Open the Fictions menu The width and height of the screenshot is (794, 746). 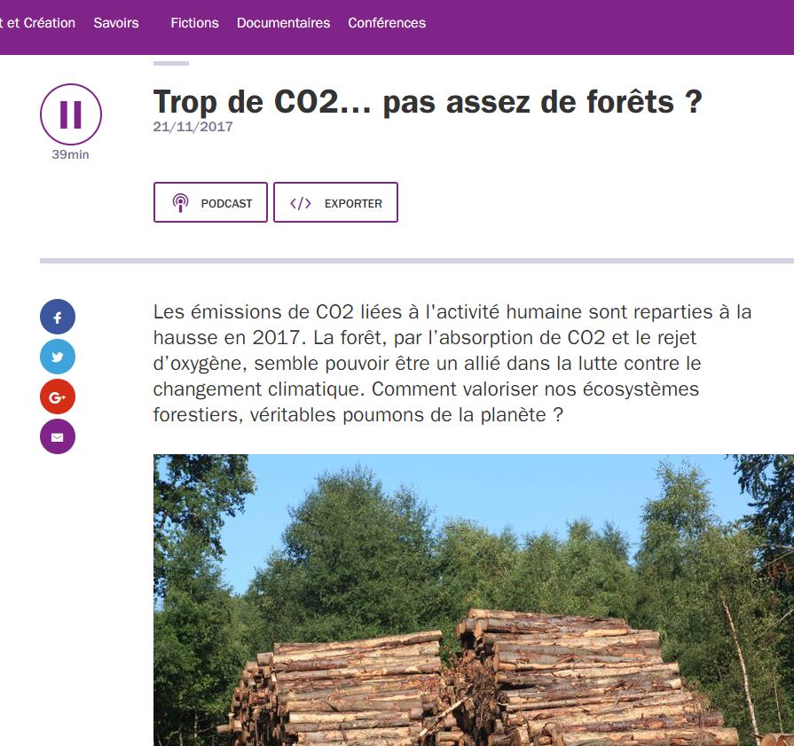click(x=194, y=23)
